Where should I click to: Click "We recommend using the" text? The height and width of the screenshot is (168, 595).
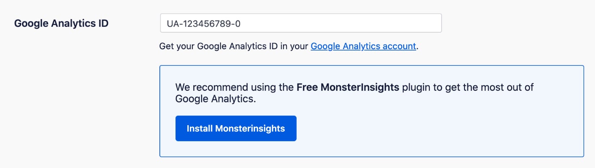pos(235,87)
